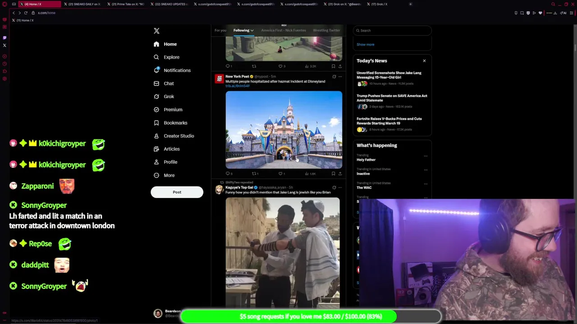The width and height of the screenshot is (577, 324).
Task: Repost the top video game tweet
Action: (254, 66)
